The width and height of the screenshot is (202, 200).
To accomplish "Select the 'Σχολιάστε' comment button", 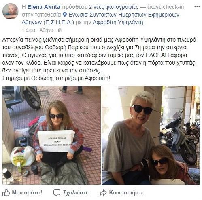I will 76,193.
